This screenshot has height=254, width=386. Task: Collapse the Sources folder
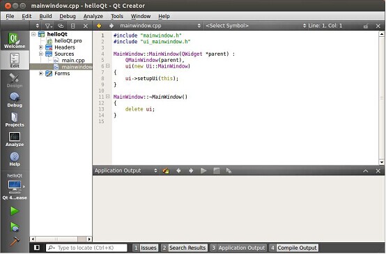[41, 54]
